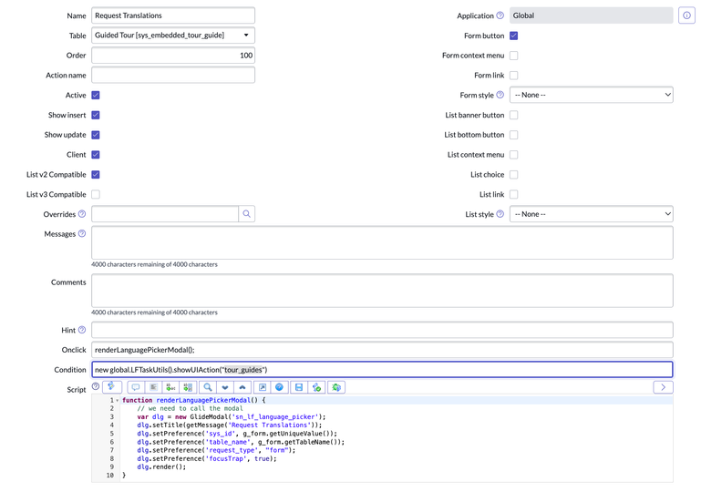Click the empty Hint input field
This screenshot has height=492, width=722.
pyautogui.click(x=382, y=330)
